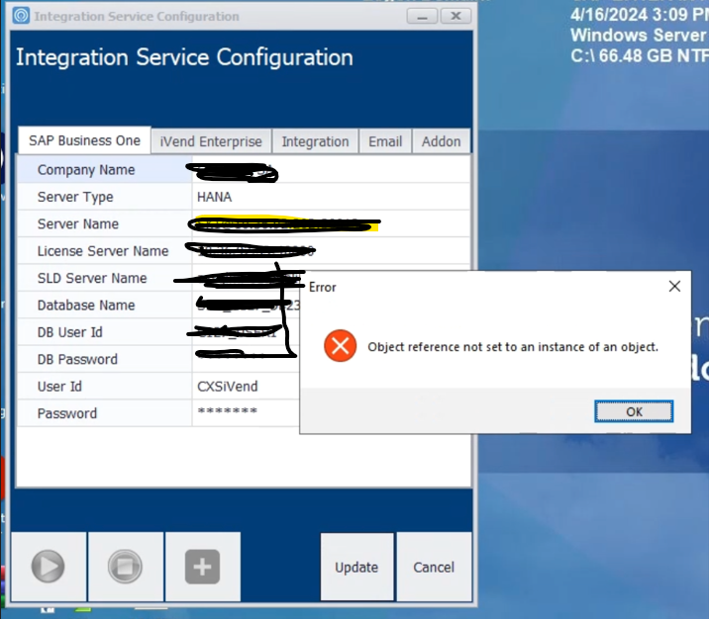The height and width of the screenshot is (619, 709).
Task: Click the Company Name value field
Action: 331,170
